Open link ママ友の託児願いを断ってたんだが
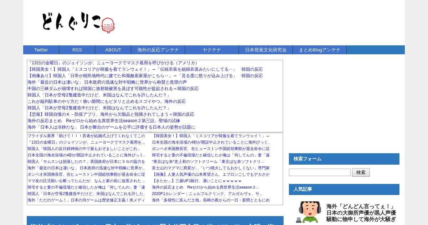Screen dimensions: 428x225 pyautogui.click(x=86, y=181)
